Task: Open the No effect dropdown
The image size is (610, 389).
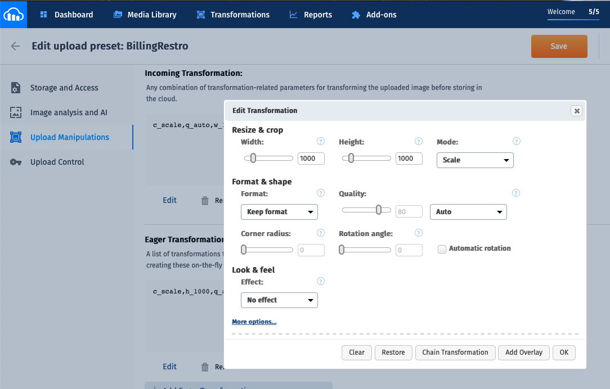Action: point(279,300)
